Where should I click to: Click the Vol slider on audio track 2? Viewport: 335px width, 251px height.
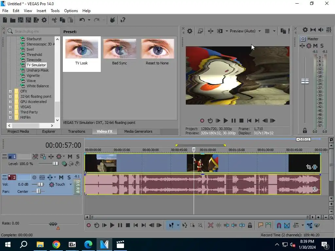pyautogui.click(x=40, y=184)
